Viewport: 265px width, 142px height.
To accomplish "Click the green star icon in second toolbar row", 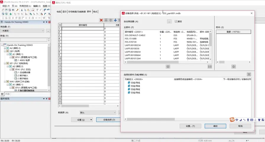I will tap(10, 14).
